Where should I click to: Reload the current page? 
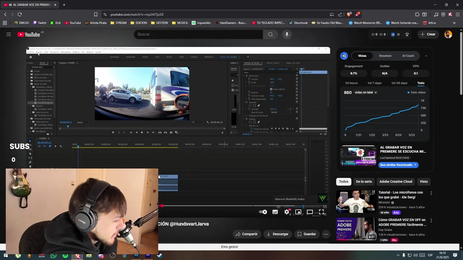(x=20, y=14)
